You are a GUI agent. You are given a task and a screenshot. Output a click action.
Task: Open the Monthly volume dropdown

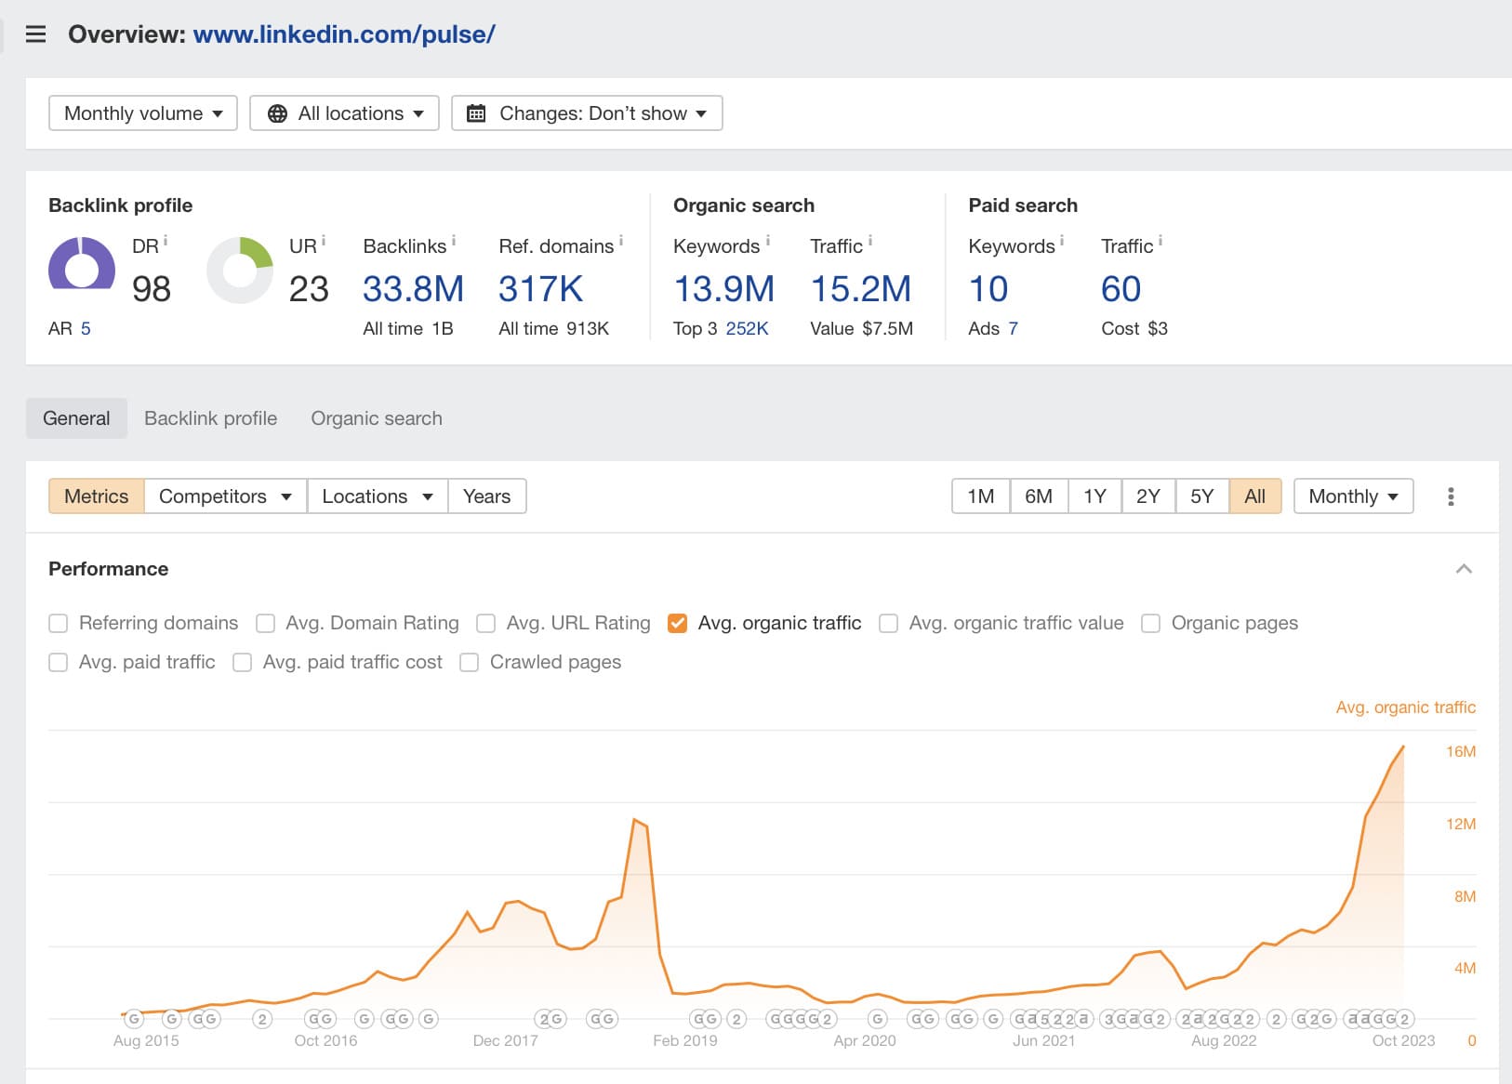[143, 113]
